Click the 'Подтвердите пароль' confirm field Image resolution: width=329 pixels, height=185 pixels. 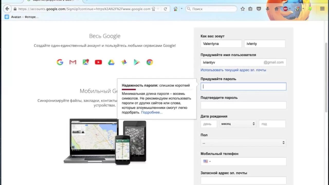coord(243,105)
